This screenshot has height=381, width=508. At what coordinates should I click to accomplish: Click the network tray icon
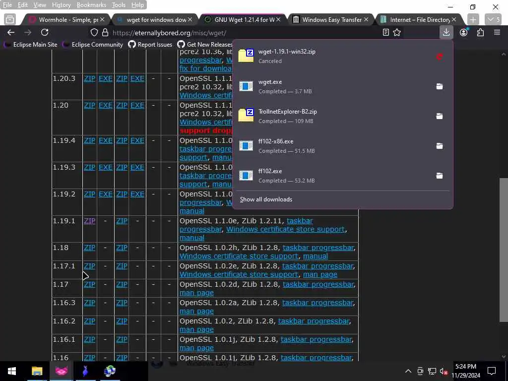coord(432,371)
